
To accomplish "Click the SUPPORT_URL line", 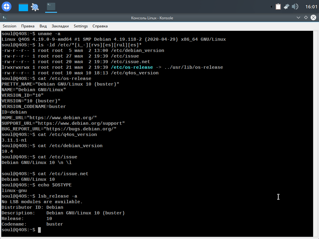I will [63, 123].
